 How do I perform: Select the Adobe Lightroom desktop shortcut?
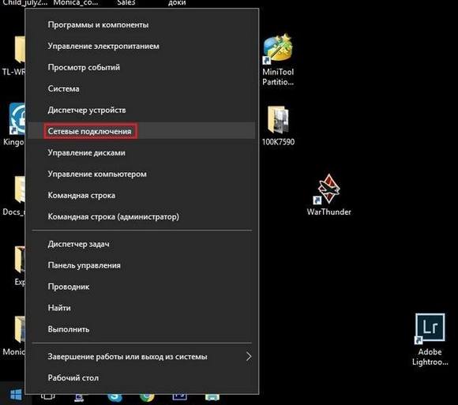(x=430, y=339)
